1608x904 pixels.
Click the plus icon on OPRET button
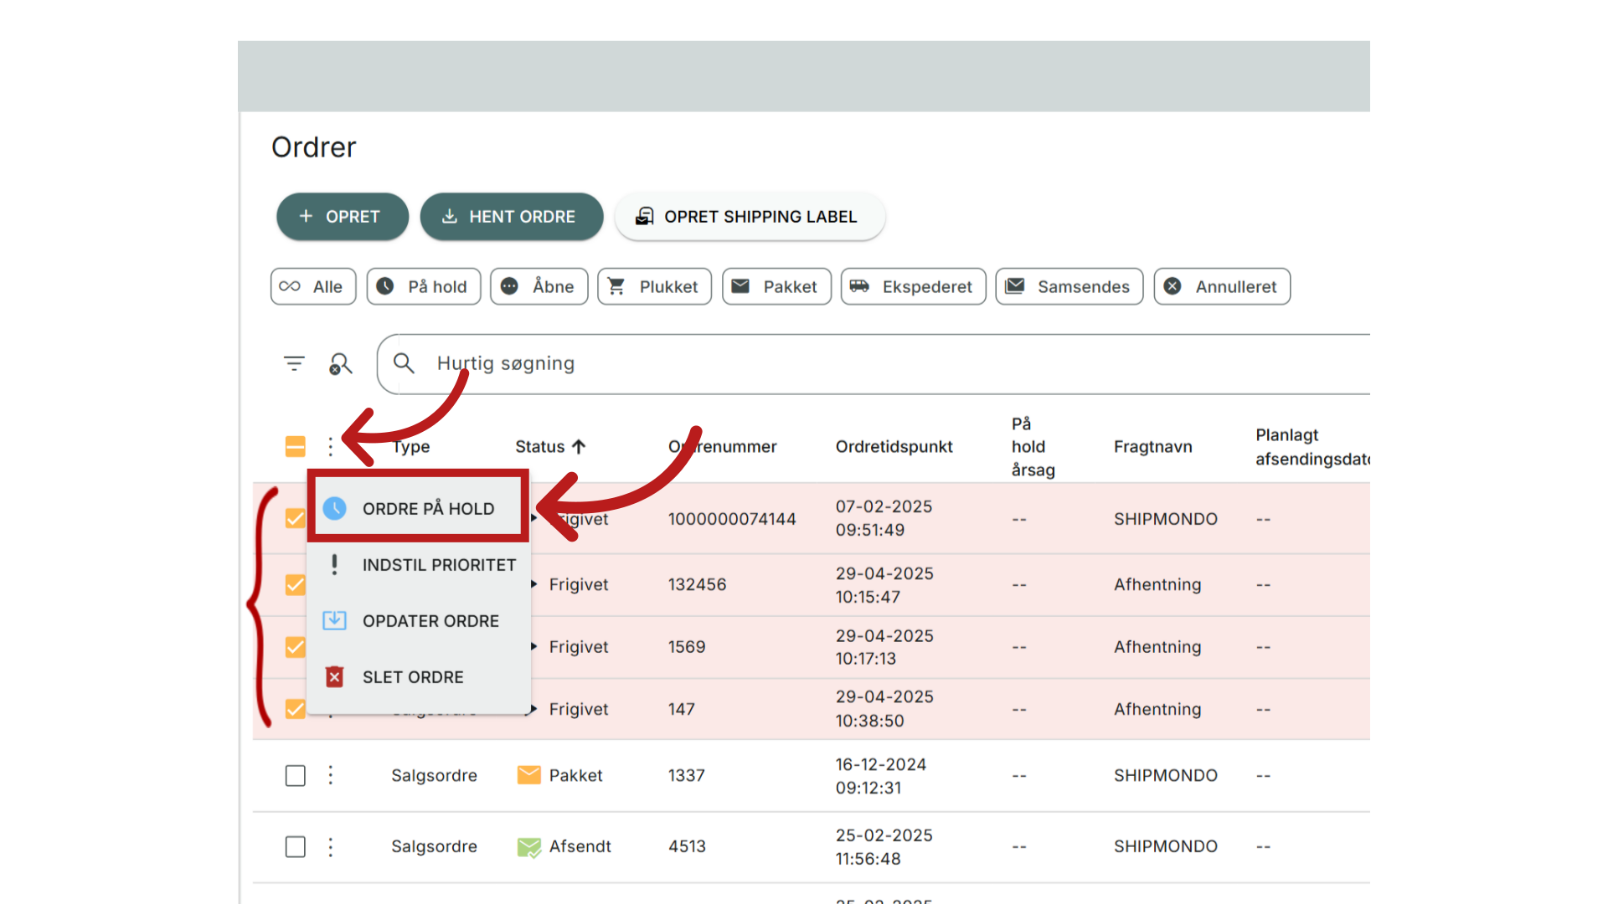click(x=306, y=217)
